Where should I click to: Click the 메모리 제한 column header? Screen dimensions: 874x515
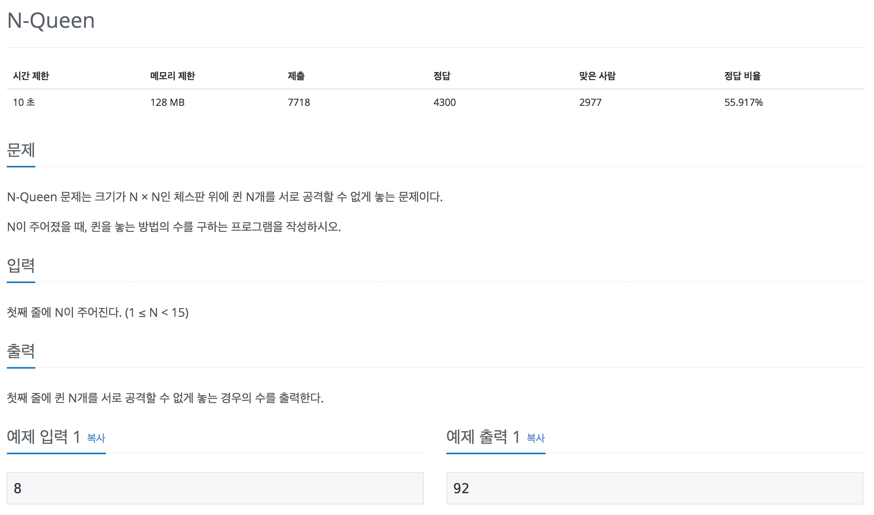(x=172, y=76)
